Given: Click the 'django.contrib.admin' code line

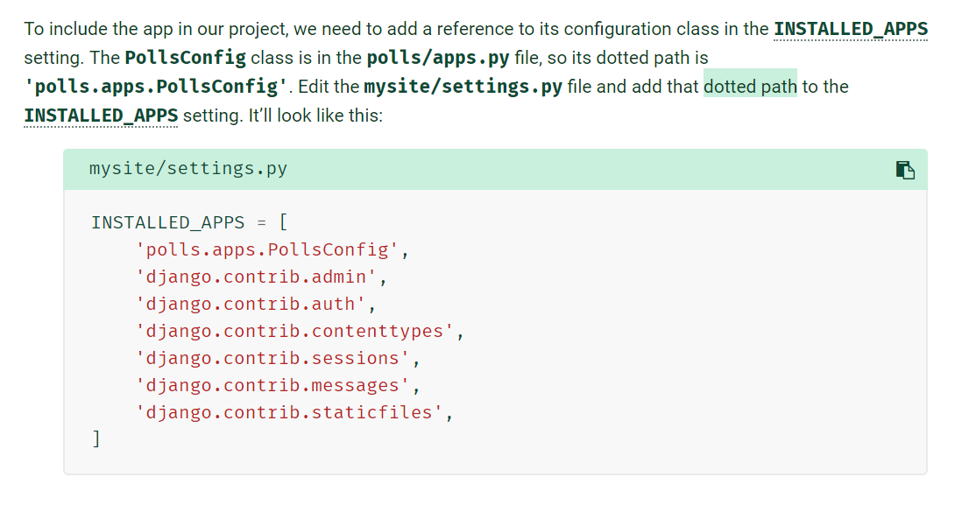Looking at the screenshot, I should click(261, 277).
